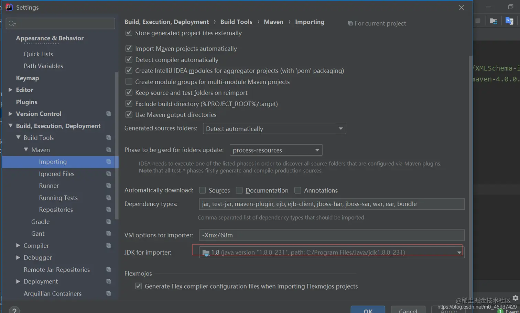Viewport: 520px width, 313px height.
Task: Enable automatic download of Annotations
Action: pos(297,190)
